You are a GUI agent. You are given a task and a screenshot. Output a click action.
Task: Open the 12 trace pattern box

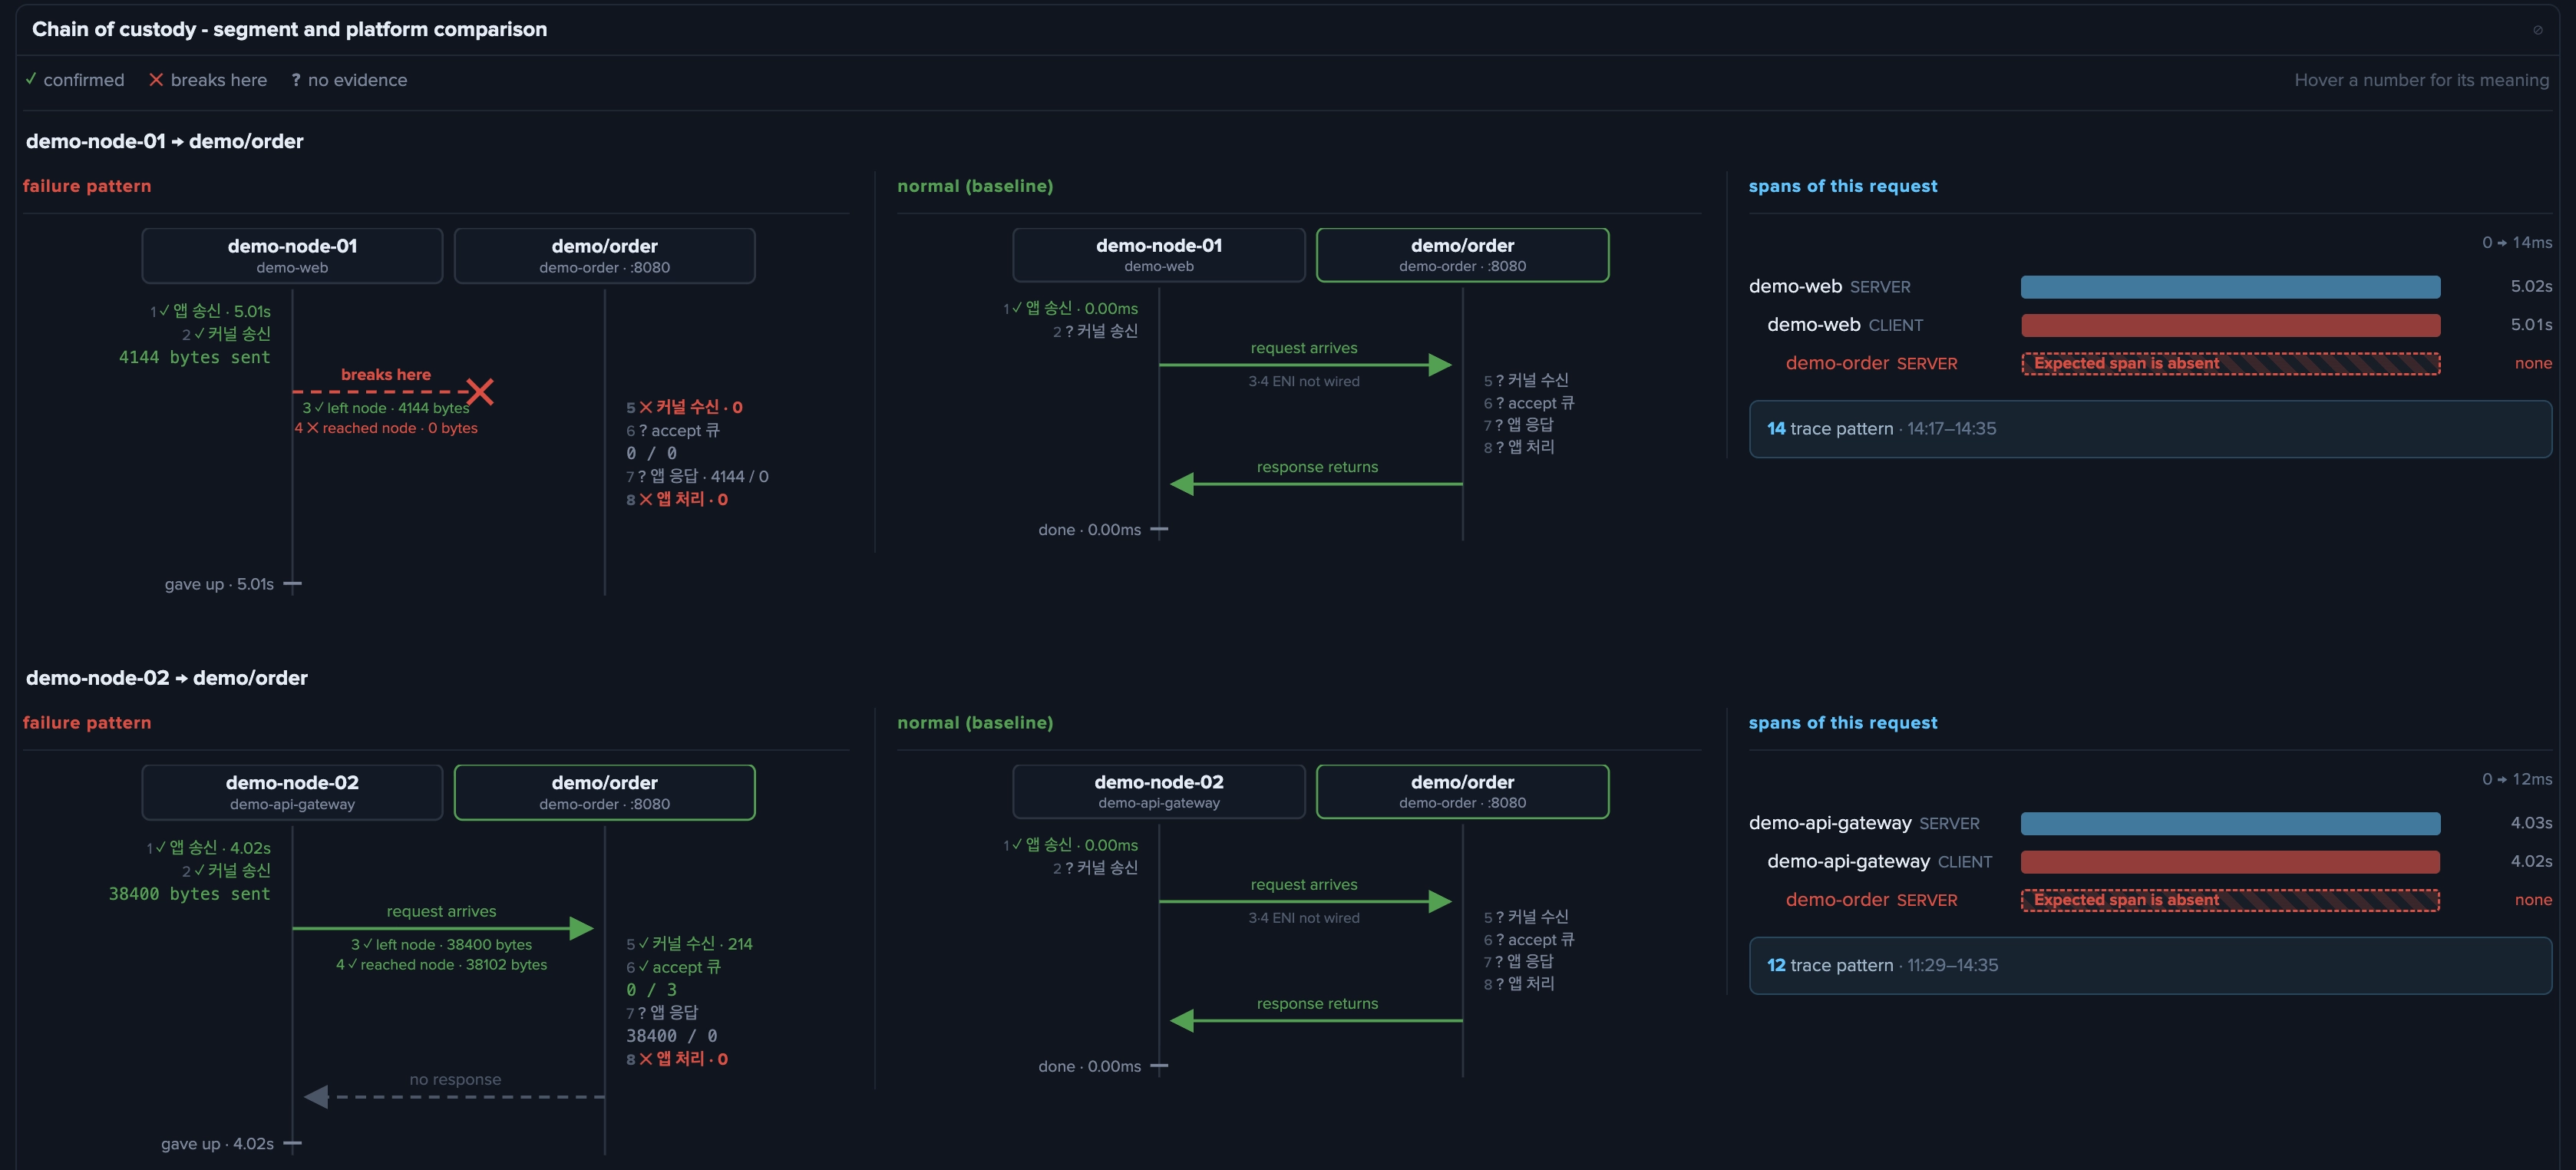tap(2150, 965)
